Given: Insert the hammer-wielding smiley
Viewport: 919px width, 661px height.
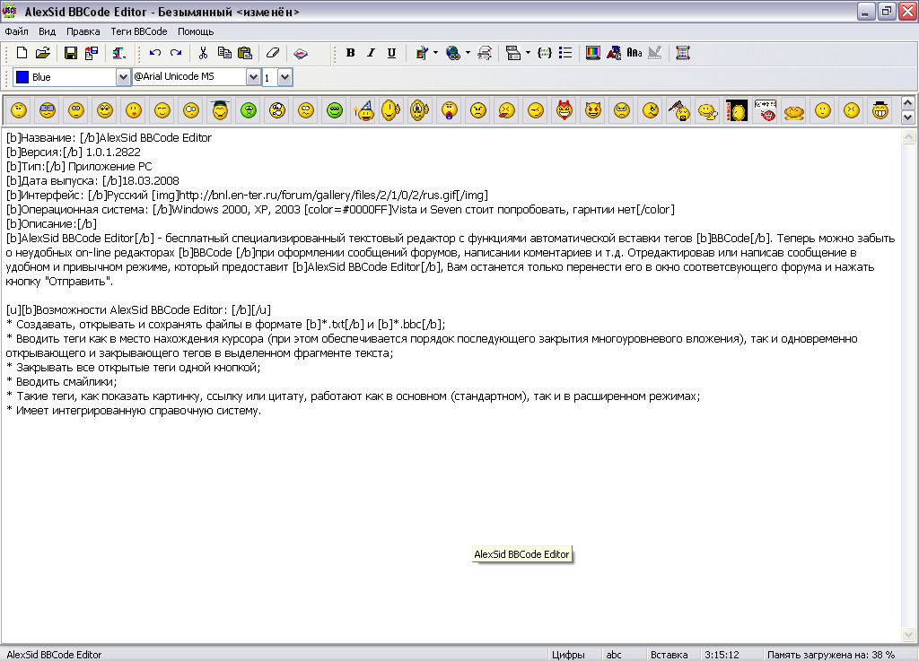Looking at the screenshot, I should point(679,110).
